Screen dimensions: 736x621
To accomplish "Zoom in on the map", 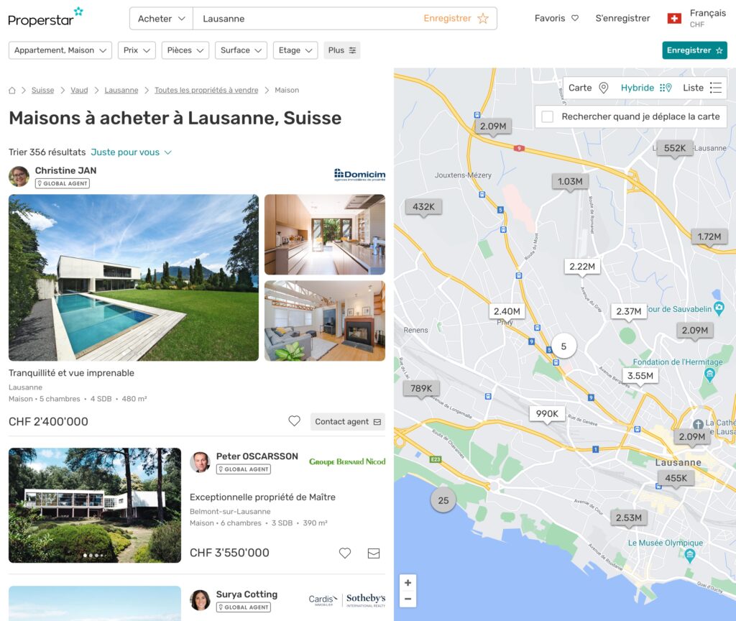I will 408,582.
